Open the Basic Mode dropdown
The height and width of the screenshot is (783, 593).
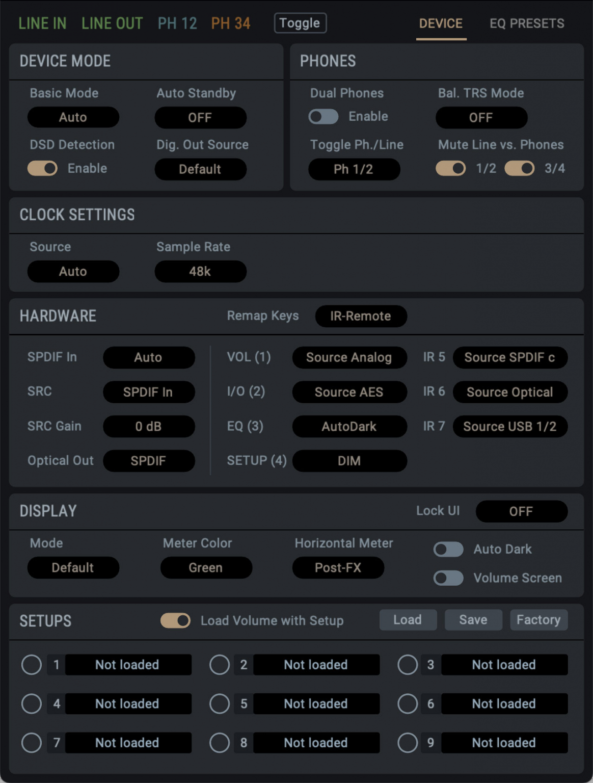pyautogui.click(x=73, y=117)
